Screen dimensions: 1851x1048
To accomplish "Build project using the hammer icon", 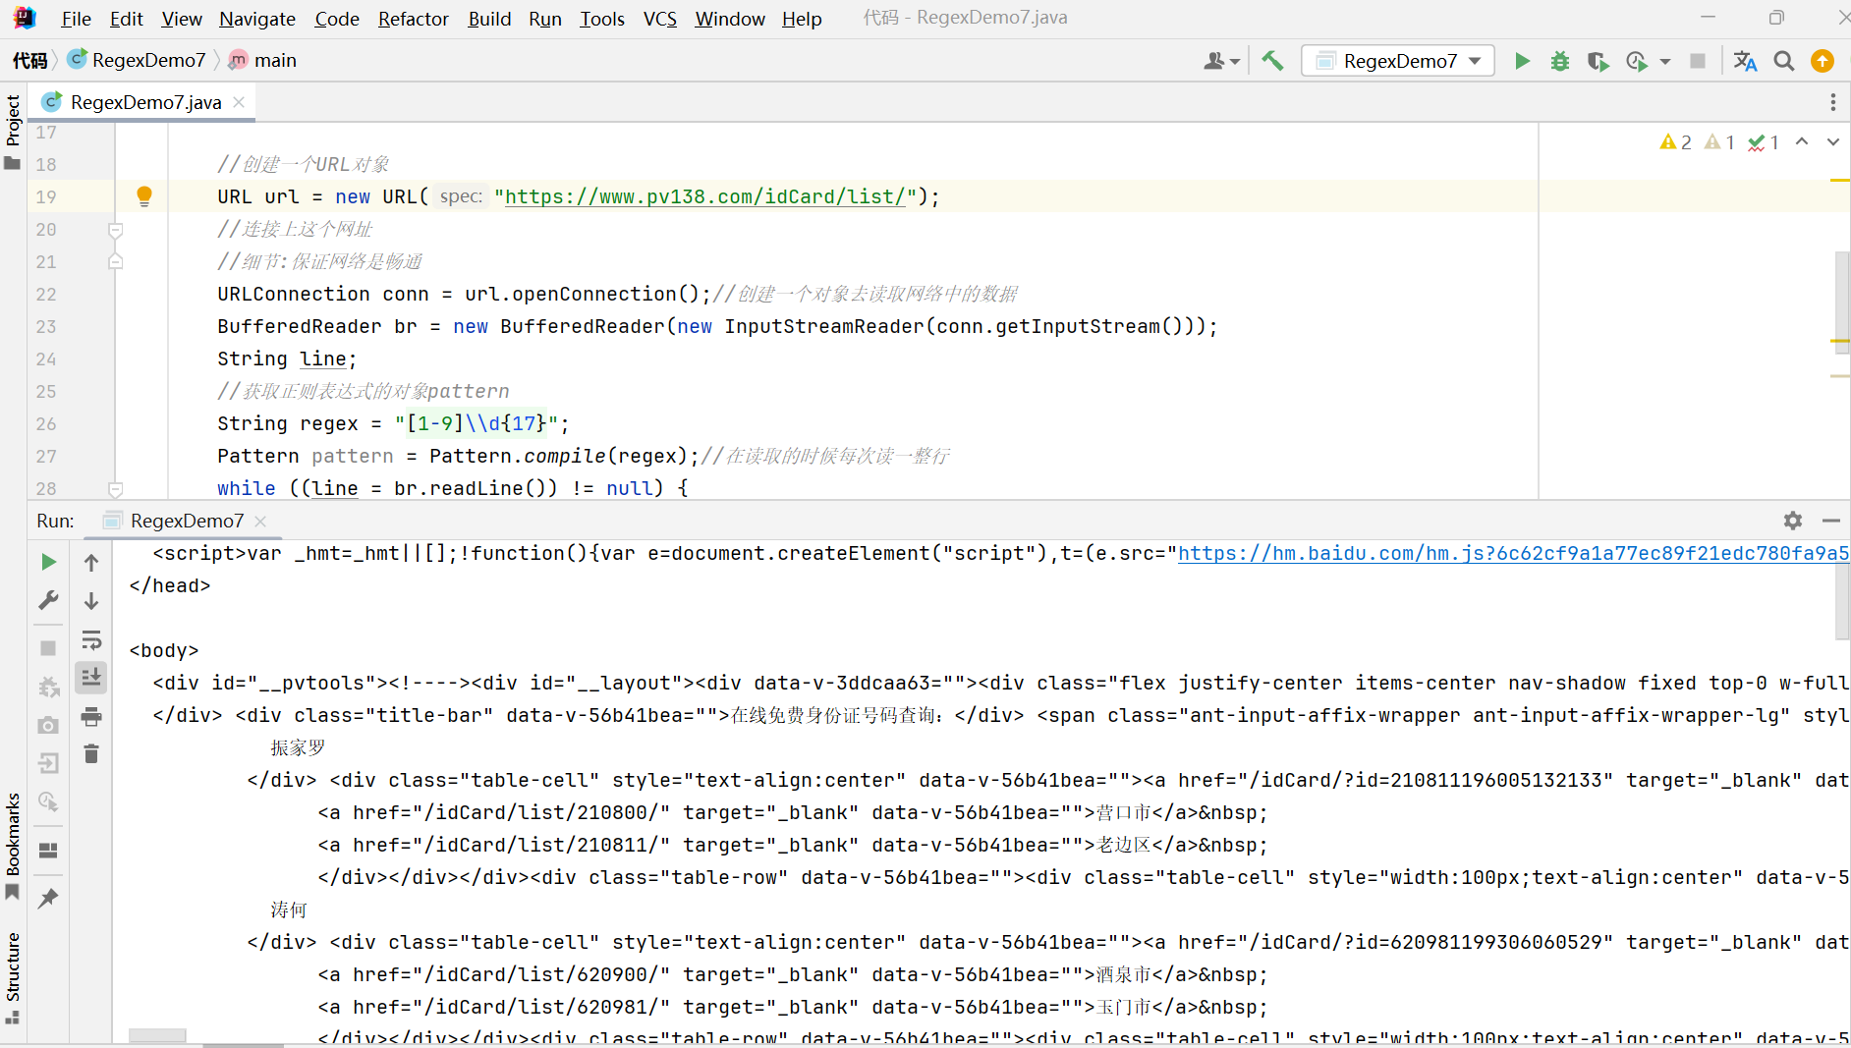I will (1273, 61).
